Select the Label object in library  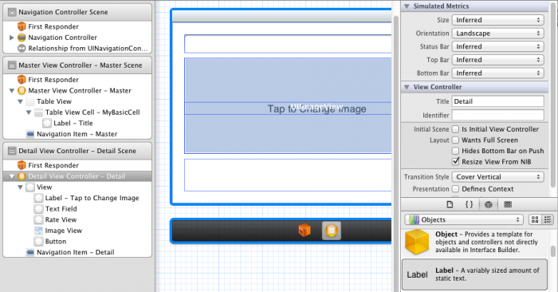click(475, 274)
